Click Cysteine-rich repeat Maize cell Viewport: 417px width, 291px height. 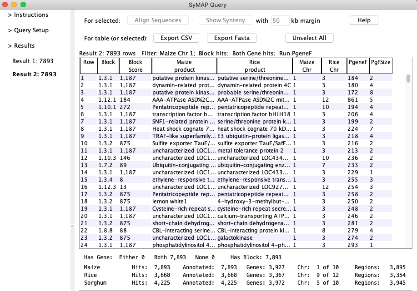(184, 209)
